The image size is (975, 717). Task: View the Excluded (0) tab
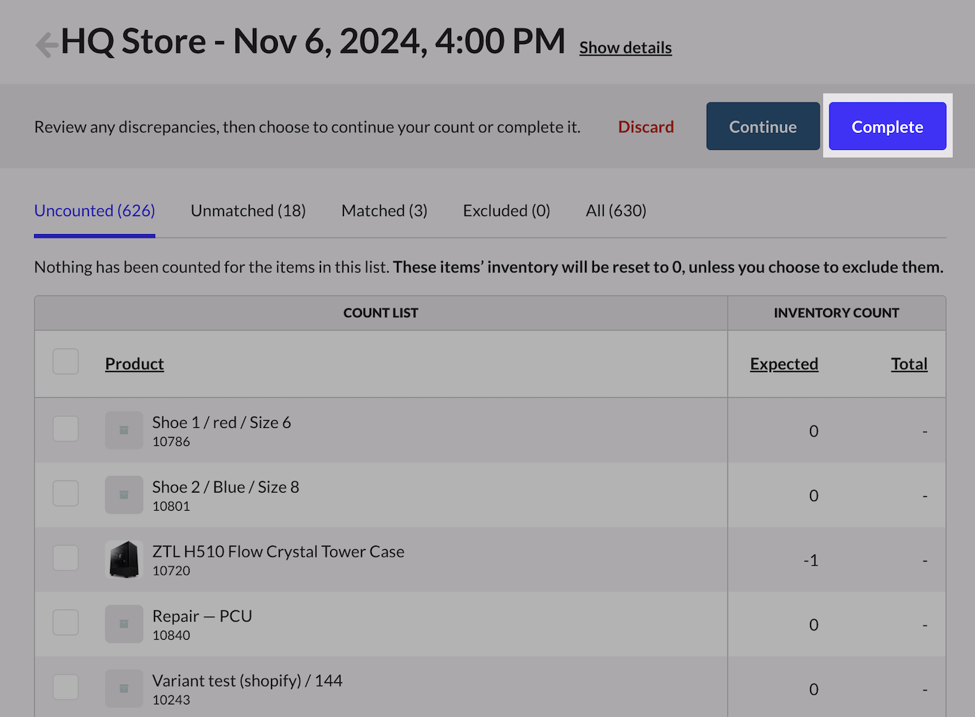pos(506,210)
